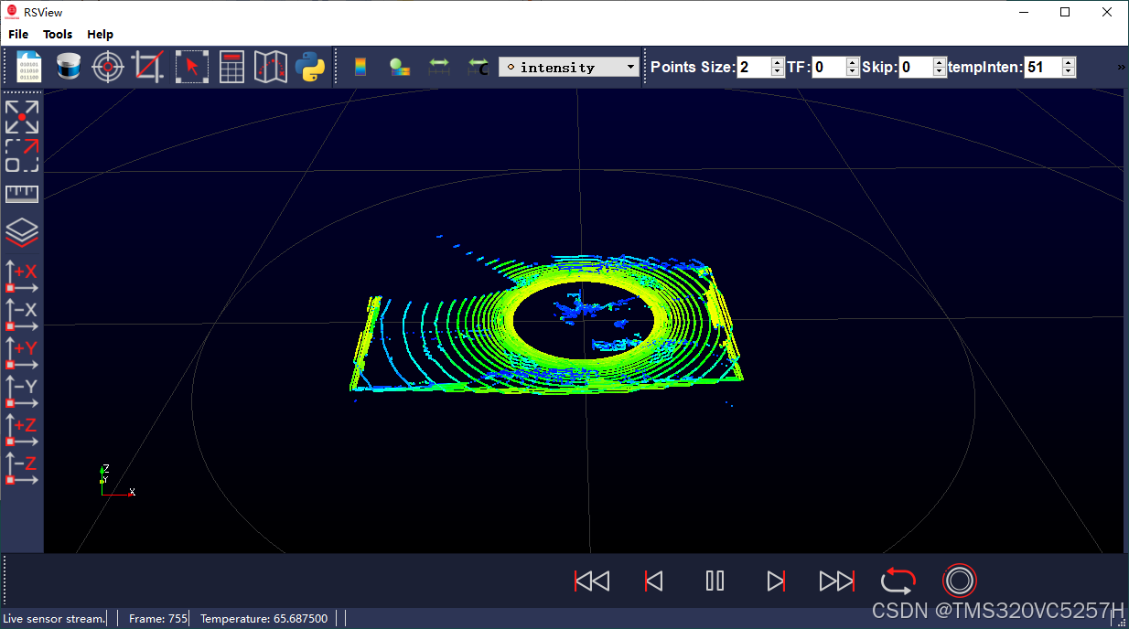Expand the hidden toolbar overflow chevron
1129x629 pixels.
(1122, 67)
